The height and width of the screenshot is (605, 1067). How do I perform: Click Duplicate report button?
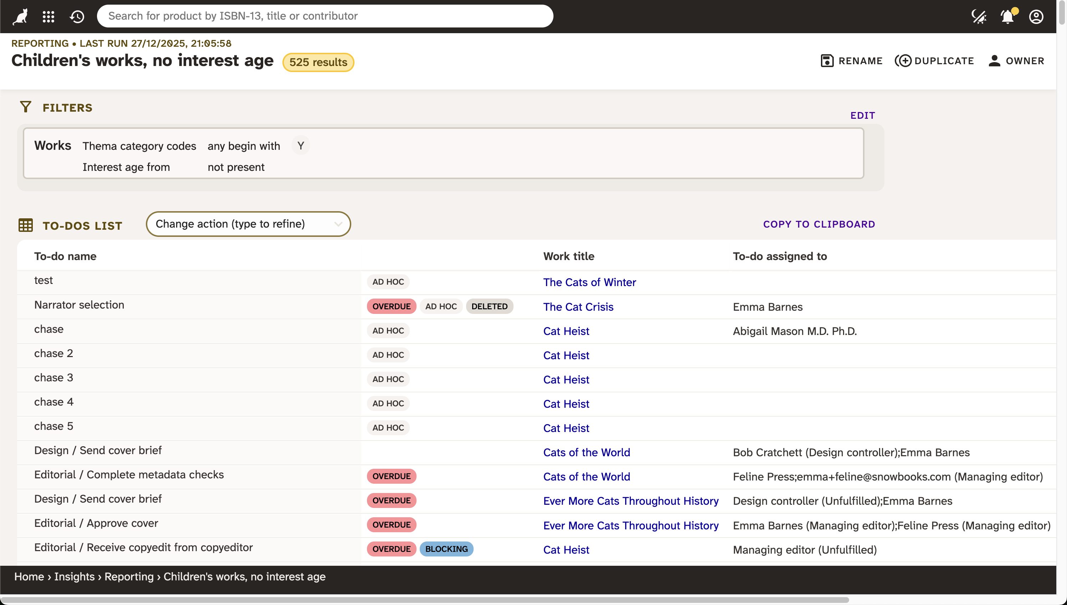pos(934,61)
